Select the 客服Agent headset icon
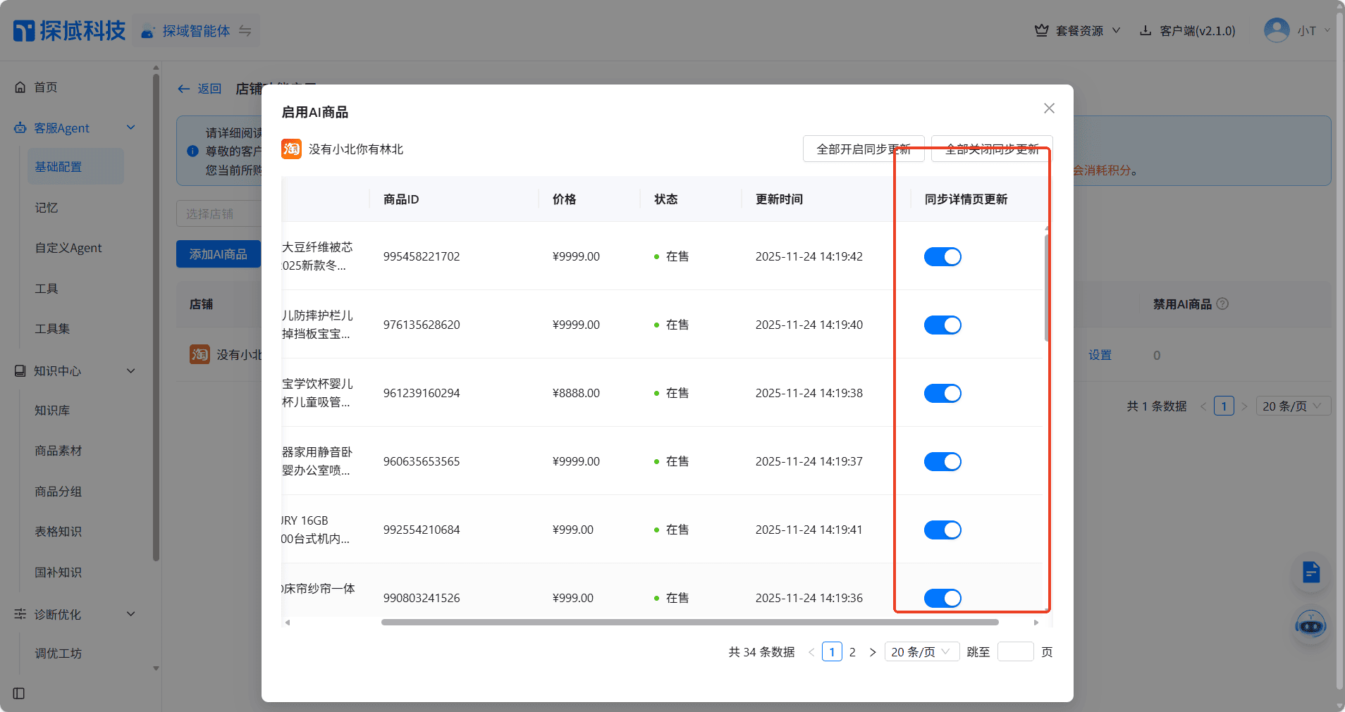The image size is (1345, 712). 20,127
